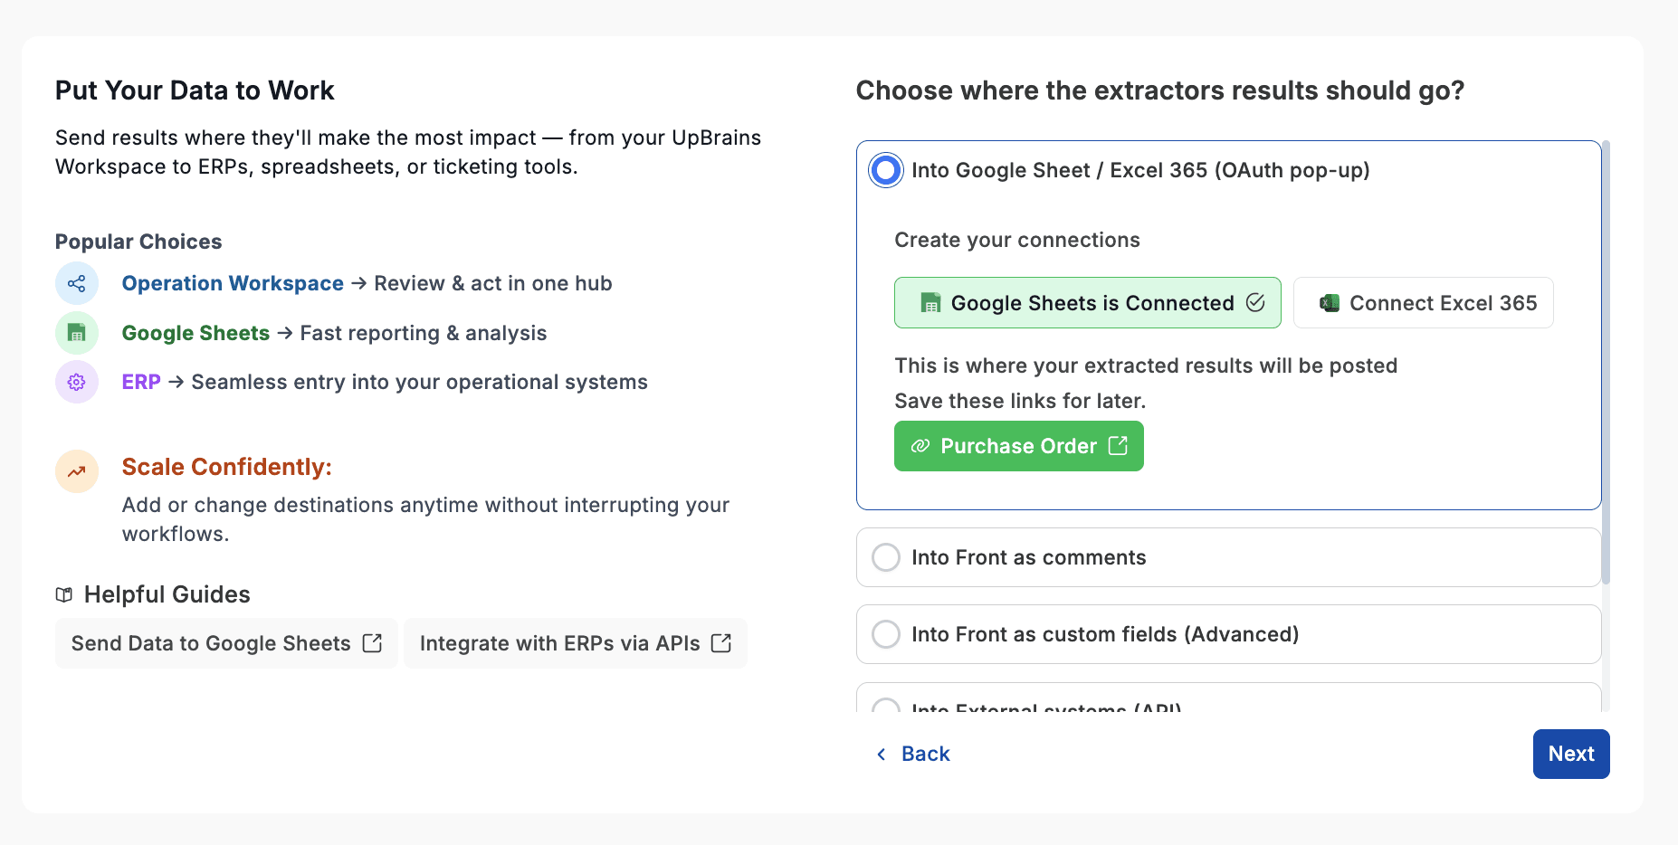Click the external-link icon on Purchase Order

(x=1118, y=446)
